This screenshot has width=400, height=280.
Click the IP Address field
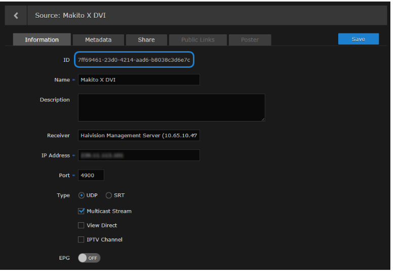(139, 155)
